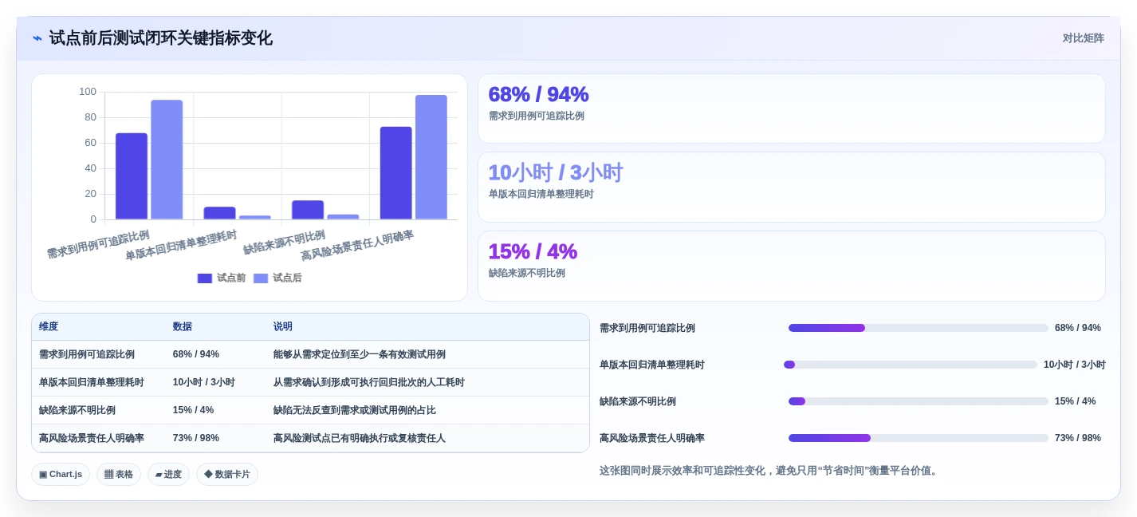Click description 能够从需求定位到至少一条有效测试用例
This screenshot has width=1137, height=517.
click(360, 354)
